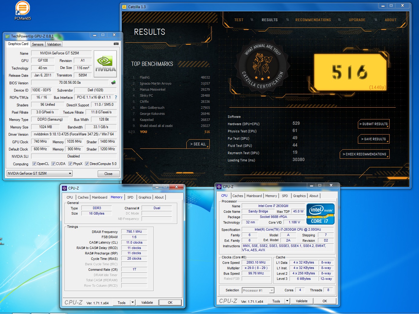The height and width of the screenshot is (314, 419).
Task: Click the GPU-Z title bar icon
Action: (x=8, y=36)
